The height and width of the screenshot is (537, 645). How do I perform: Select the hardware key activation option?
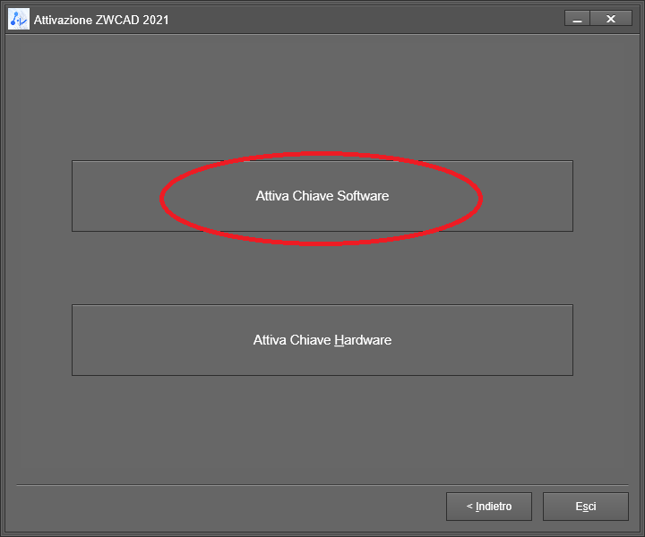click(x=322, y=340)
